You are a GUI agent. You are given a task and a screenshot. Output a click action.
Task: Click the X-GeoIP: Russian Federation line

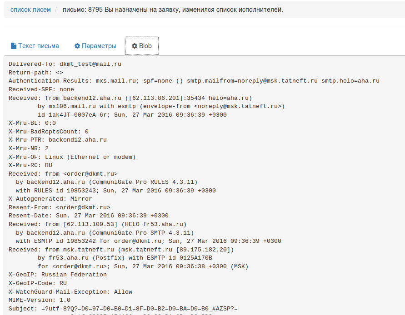(58, 275)
